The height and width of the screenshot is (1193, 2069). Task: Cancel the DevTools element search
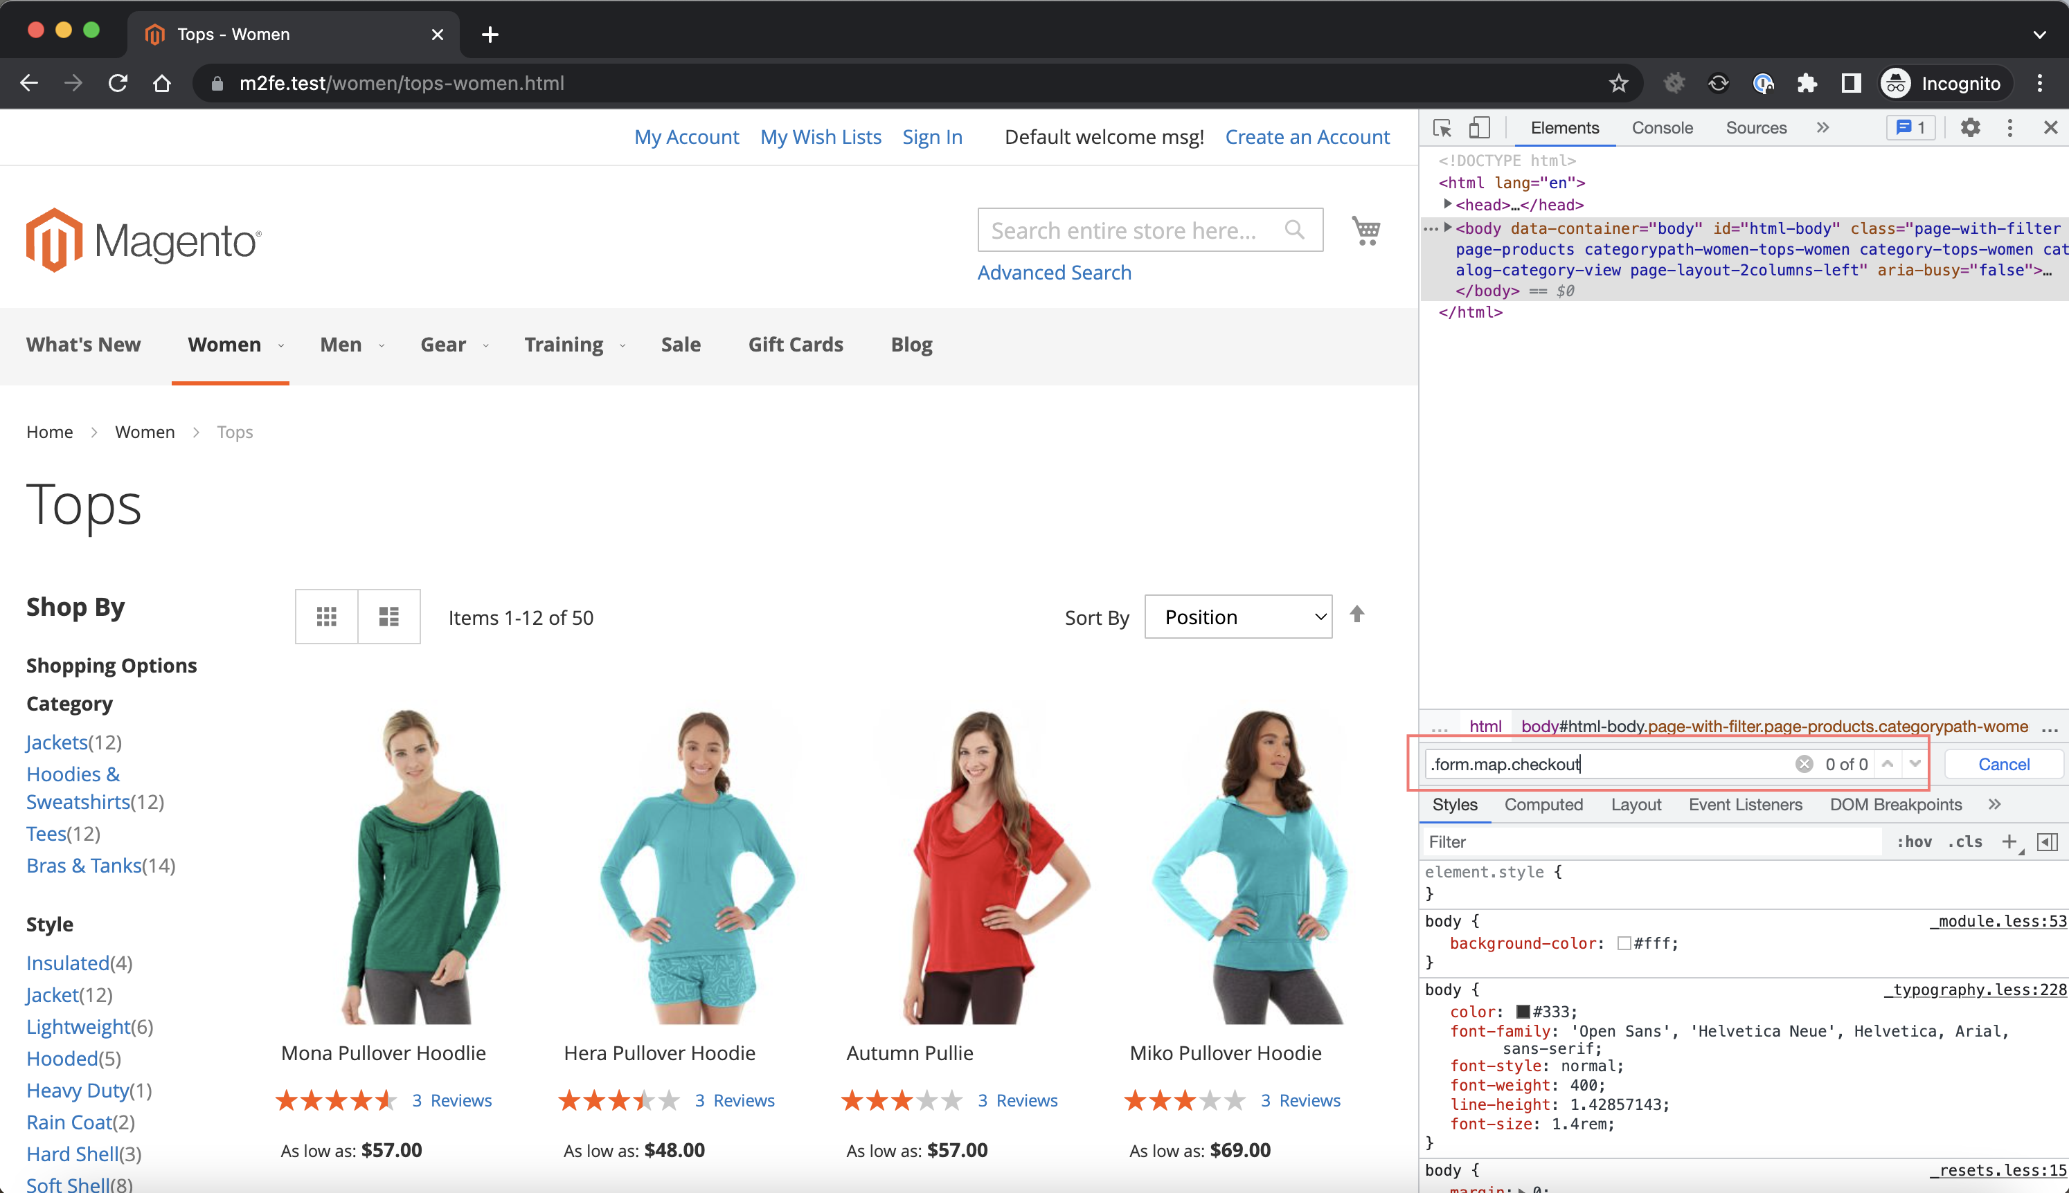click(2003, 764)
